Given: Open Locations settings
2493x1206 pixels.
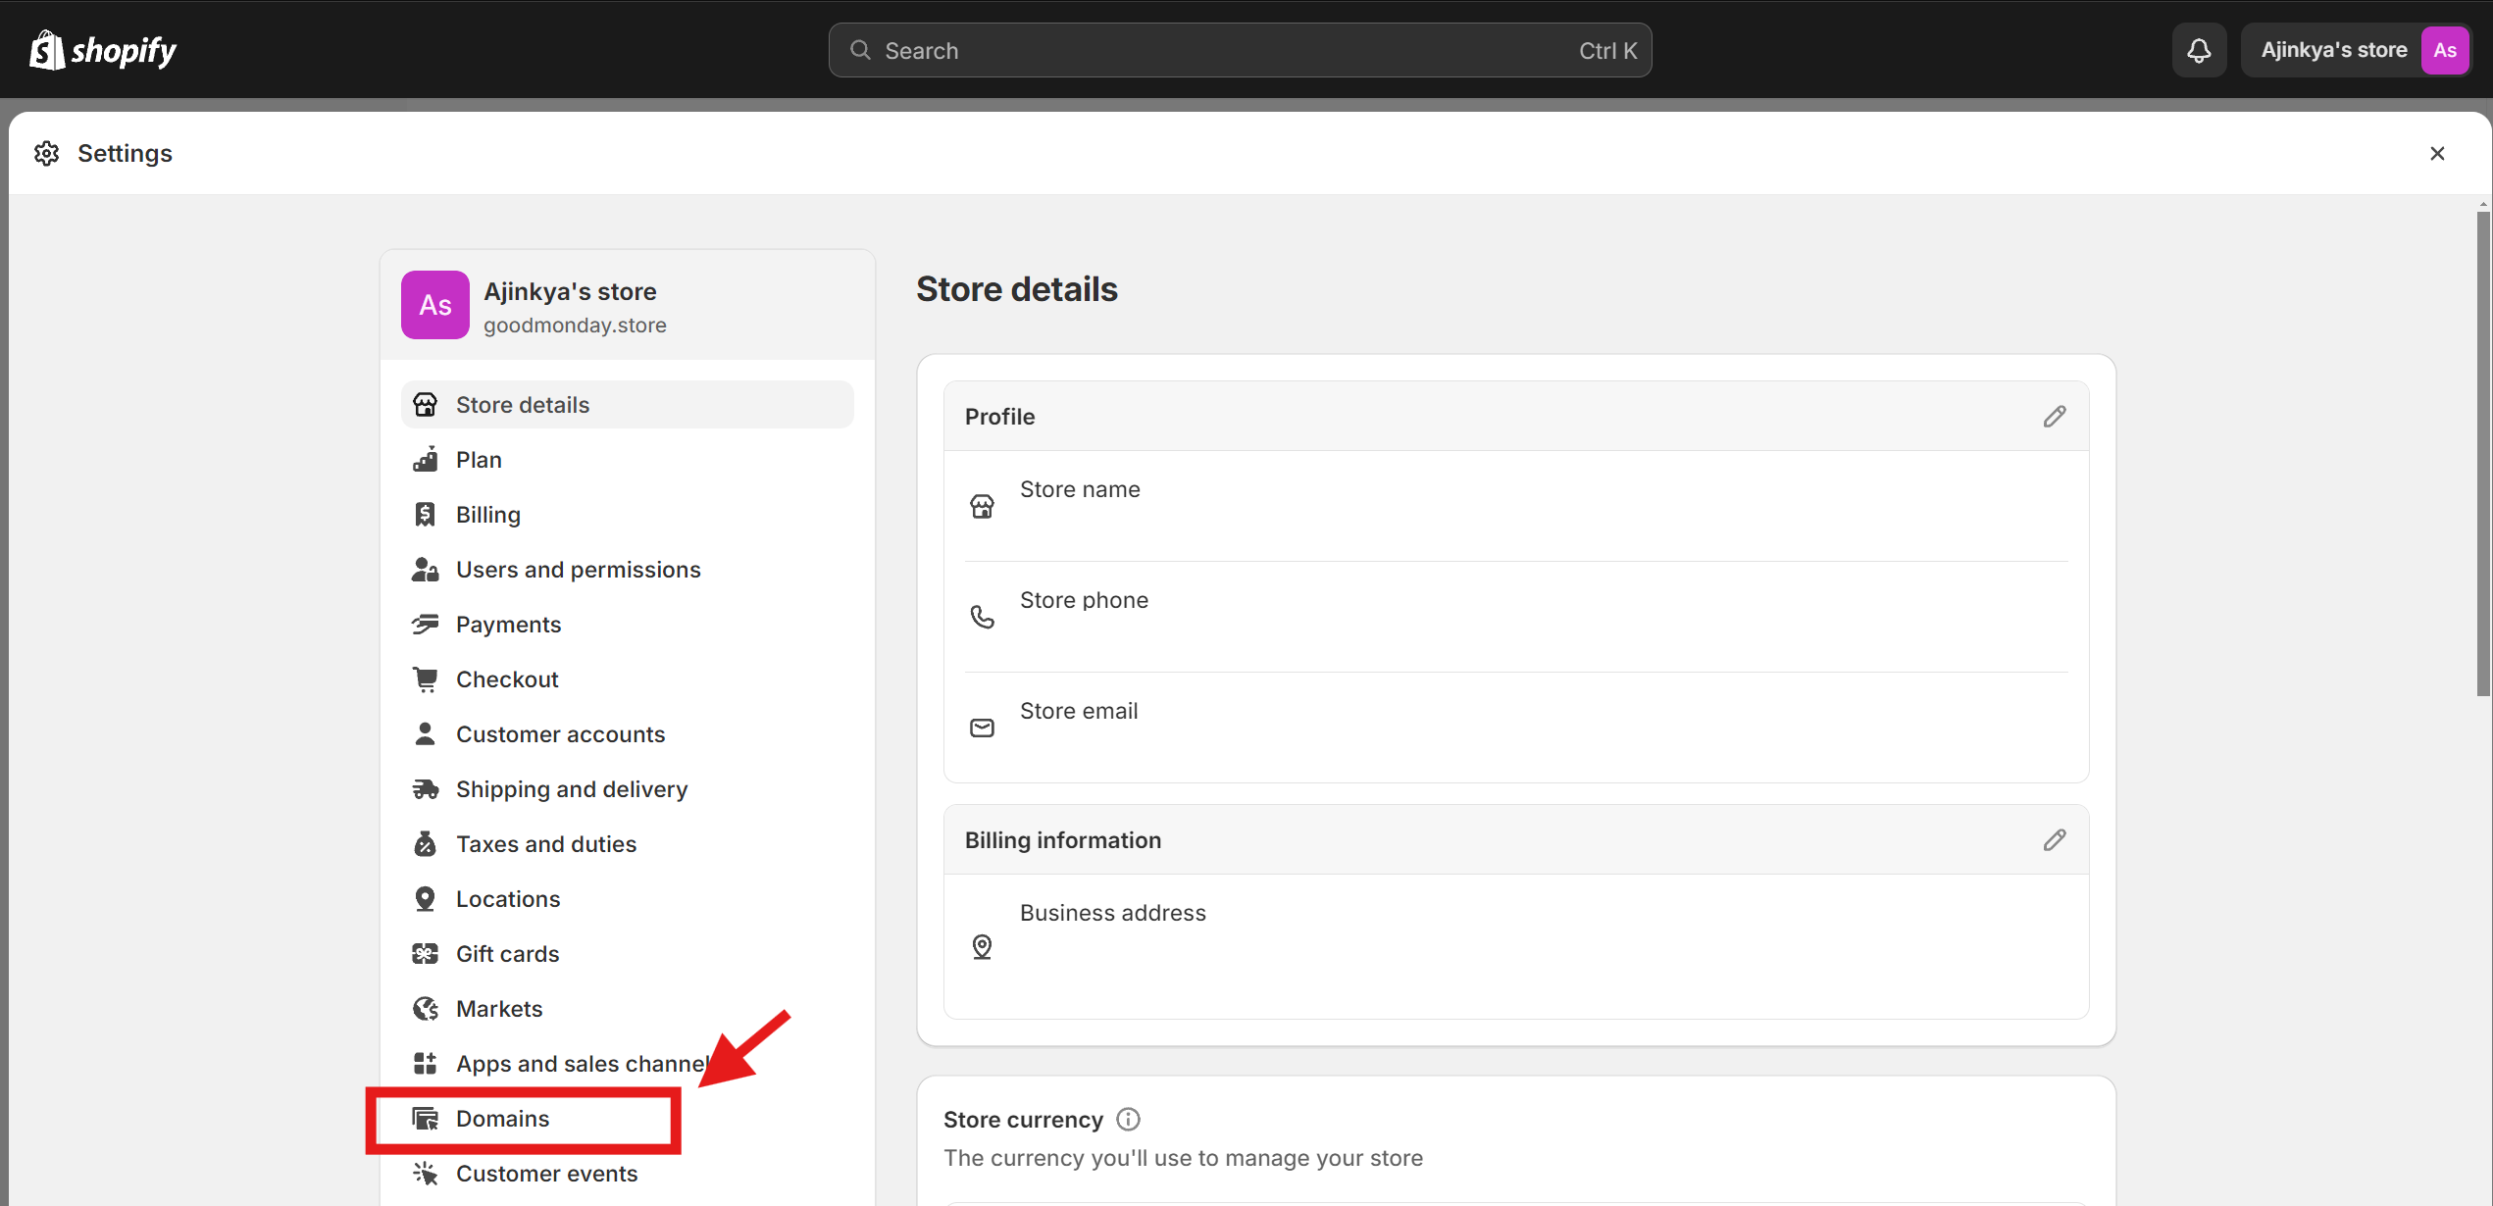Looking at the screenshot, I should pos(627,899).
